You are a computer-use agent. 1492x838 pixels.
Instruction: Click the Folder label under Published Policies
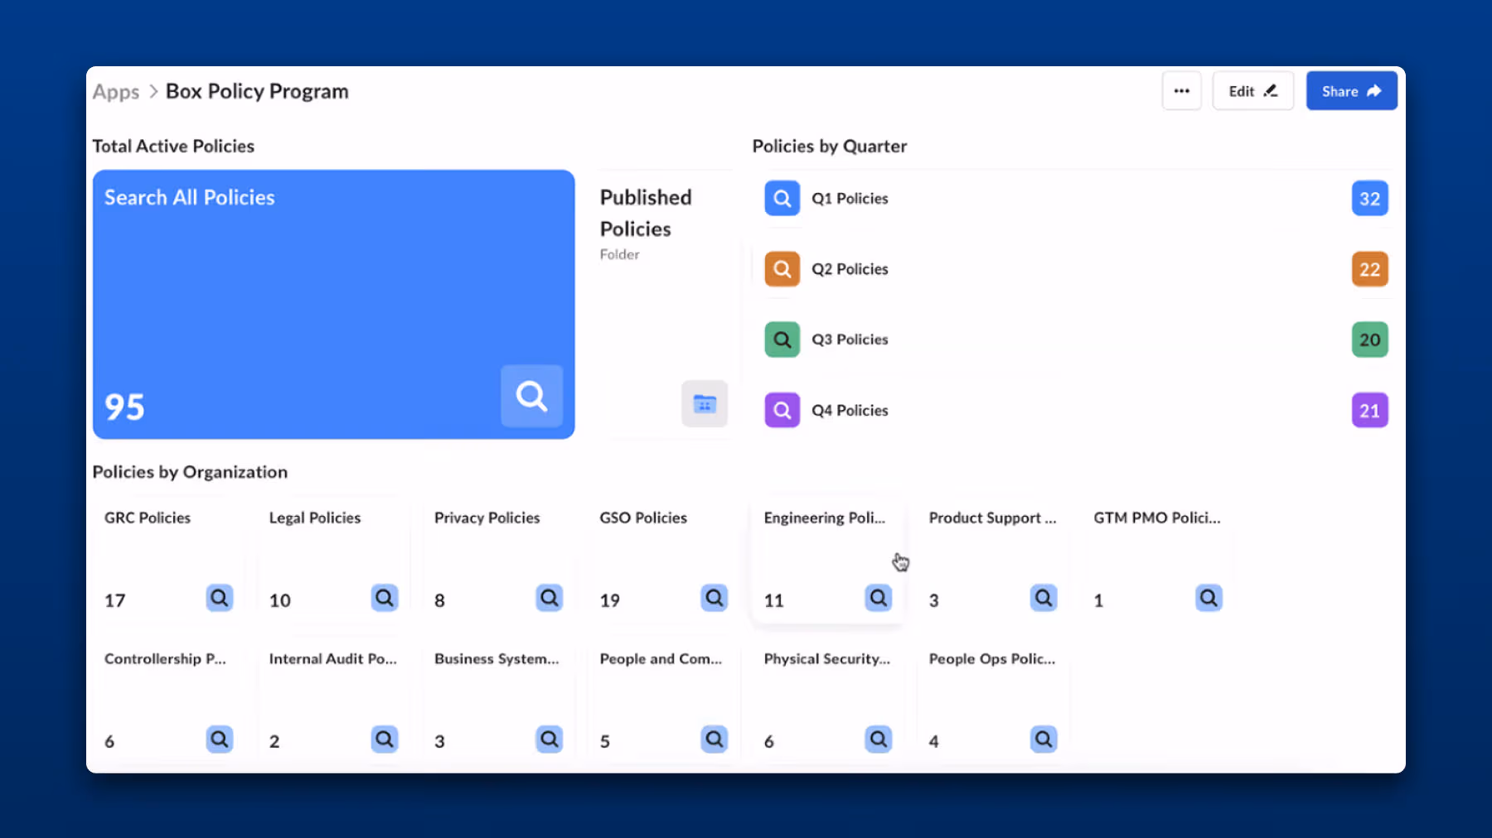(x=619, y=255)
